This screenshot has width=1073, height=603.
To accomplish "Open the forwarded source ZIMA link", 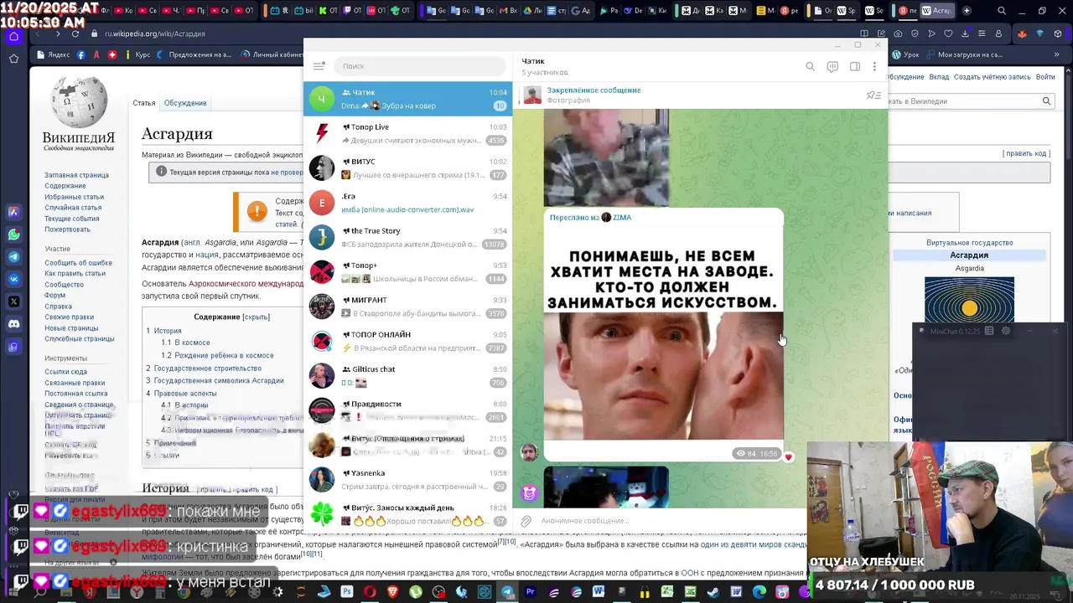I will 621,217.
